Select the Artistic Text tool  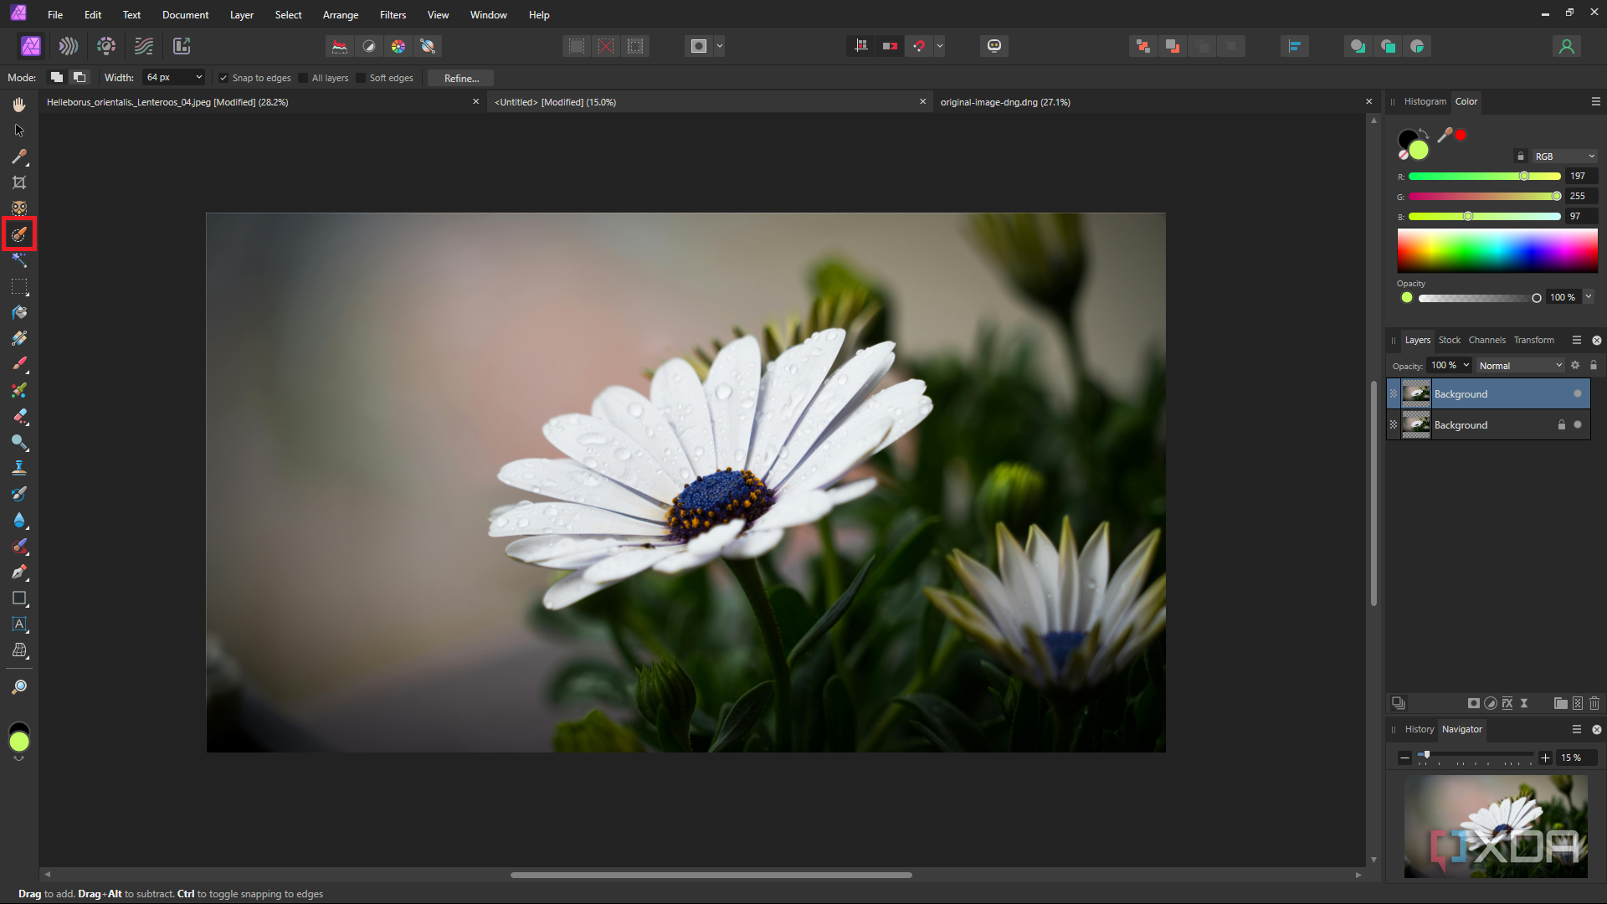pos(19,624)
